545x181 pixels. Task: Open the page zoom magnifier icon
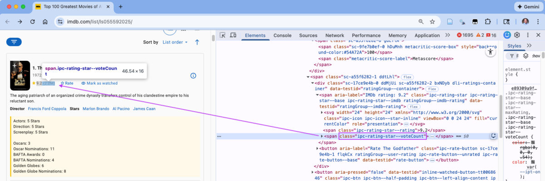(x=421, y=21)
